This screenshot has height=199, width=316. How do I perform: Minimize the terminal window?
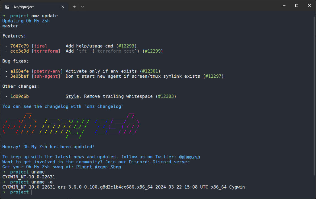point(284,6)
